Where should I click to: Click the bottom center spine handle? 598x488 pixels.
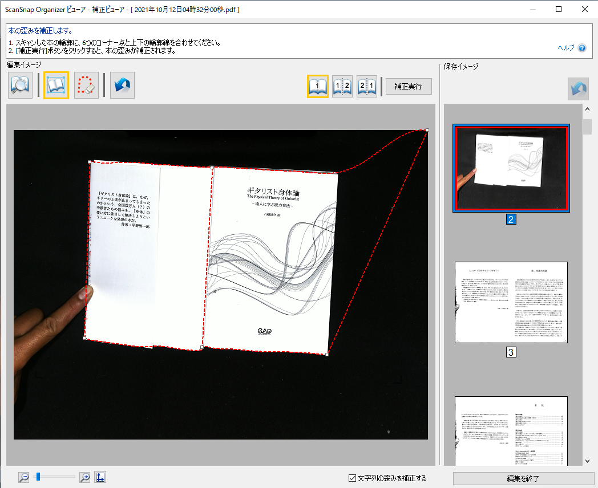202,347
